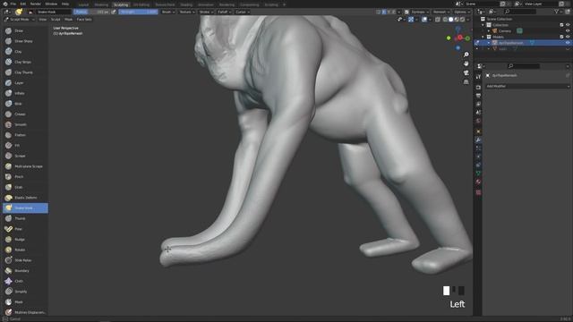Open the Face Sets menu
Screen dimensions: 573x322
click(84, 20)
